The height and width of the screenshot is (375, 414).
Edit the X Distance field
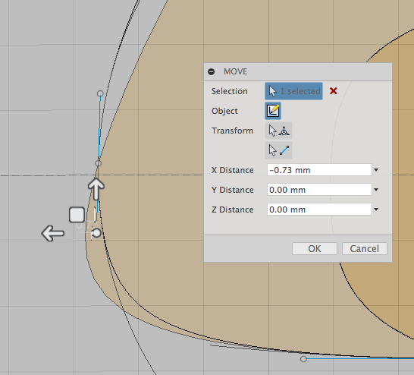click(319, 170)
